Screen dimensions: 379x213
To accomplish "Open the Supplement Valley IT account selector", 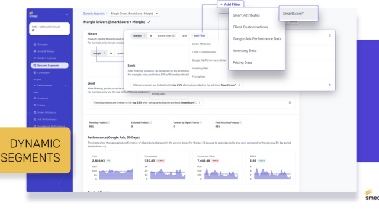I will tap(50, 29).
